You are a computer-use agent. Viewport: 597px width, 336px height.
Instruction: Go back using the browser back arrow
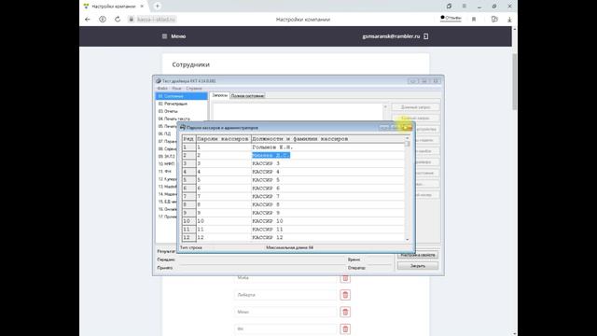(88, 19)
